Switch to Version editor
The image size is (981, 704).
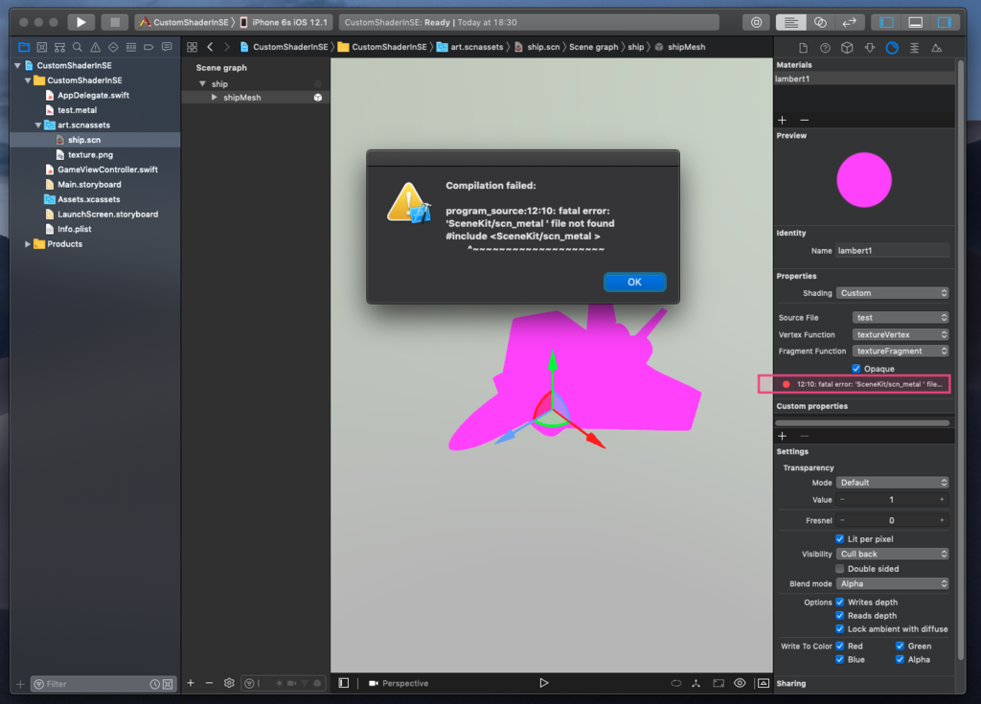click(x=849, y=22)
